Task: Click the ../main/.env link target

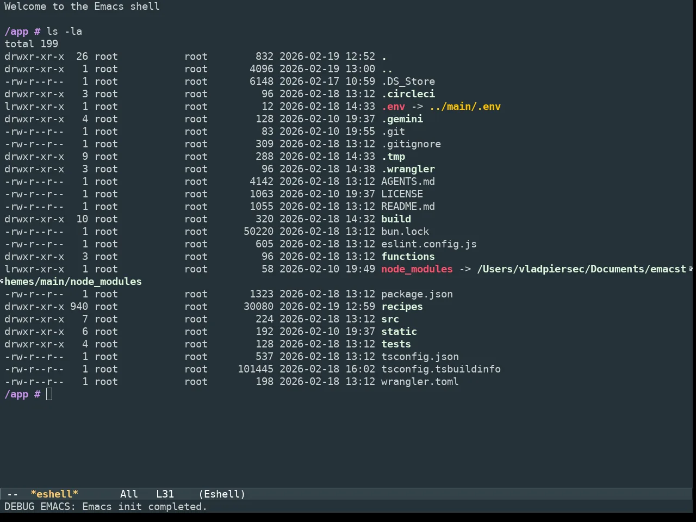Action: tap(465, 107)
